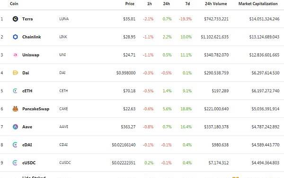Click the cUSDC token icon
This screenshot has width=284, height=178.
(x=15, y=162)
